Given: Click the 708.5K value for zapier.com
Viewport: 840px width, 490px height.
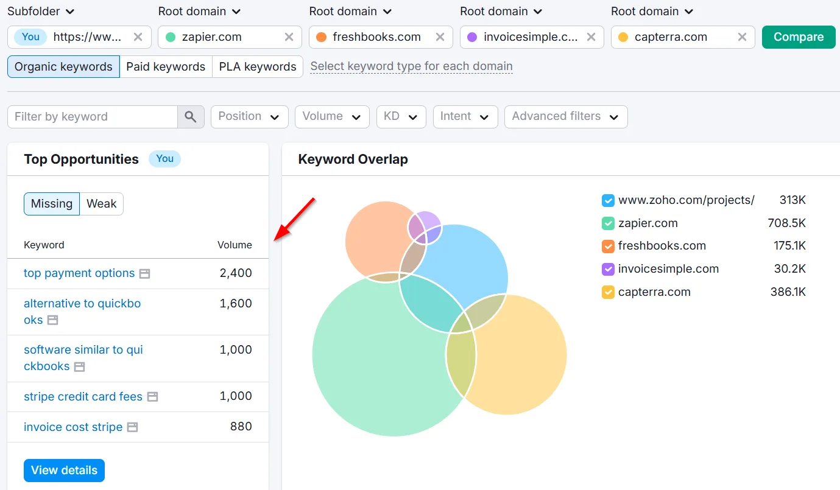Looking at the screenshot, I should tap(786, 223).
